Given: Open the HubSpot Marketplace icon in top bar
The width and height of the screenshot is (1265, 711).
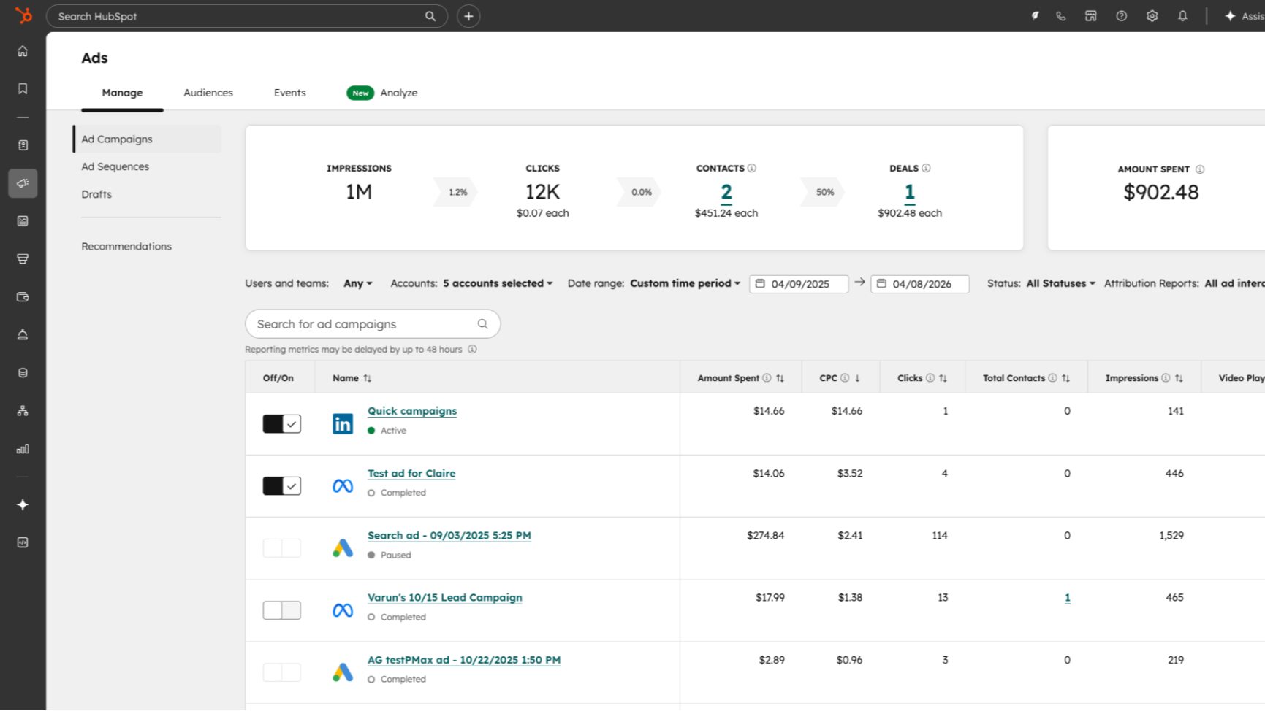Looking at the screenshot, I should pyautogui.click(x=1091, y=15).
